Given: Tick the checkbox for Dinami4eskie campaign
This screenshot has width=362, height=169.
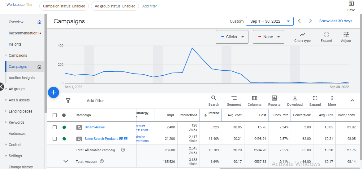Looking at the screenshot, I should click(55, 127).
